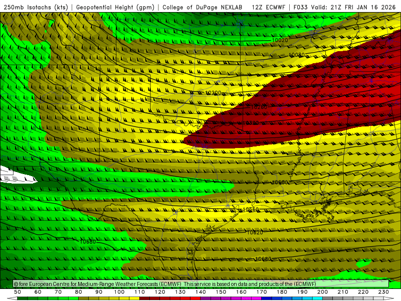Click the 160 value on the color scale
Viewport: 401px width, 301px height.
click(241, 292)
